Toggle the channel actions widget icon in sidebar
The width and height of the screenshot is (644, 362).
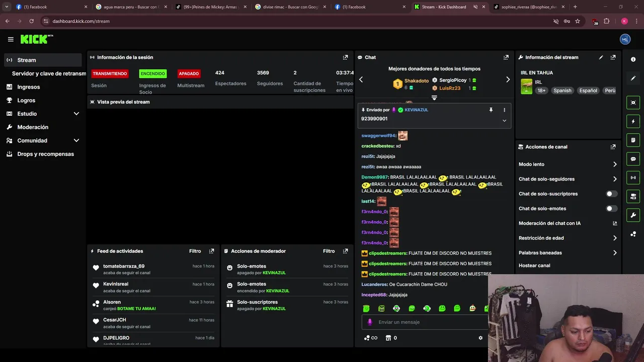[x=633, y=196]
